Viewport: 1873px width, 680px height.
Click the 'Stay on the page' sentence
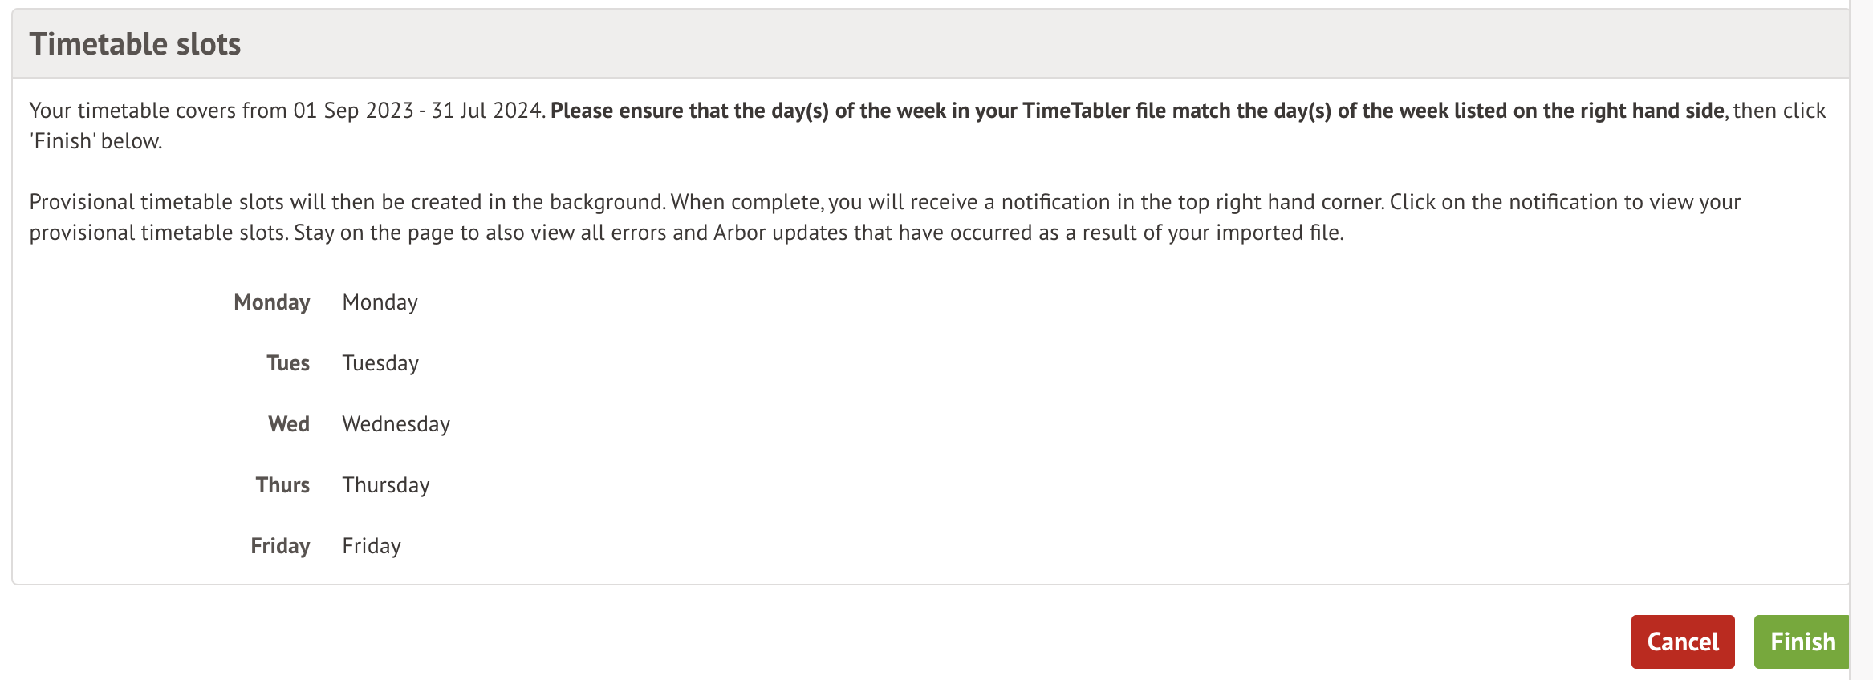pyautogui.click(x=819, y=233)
